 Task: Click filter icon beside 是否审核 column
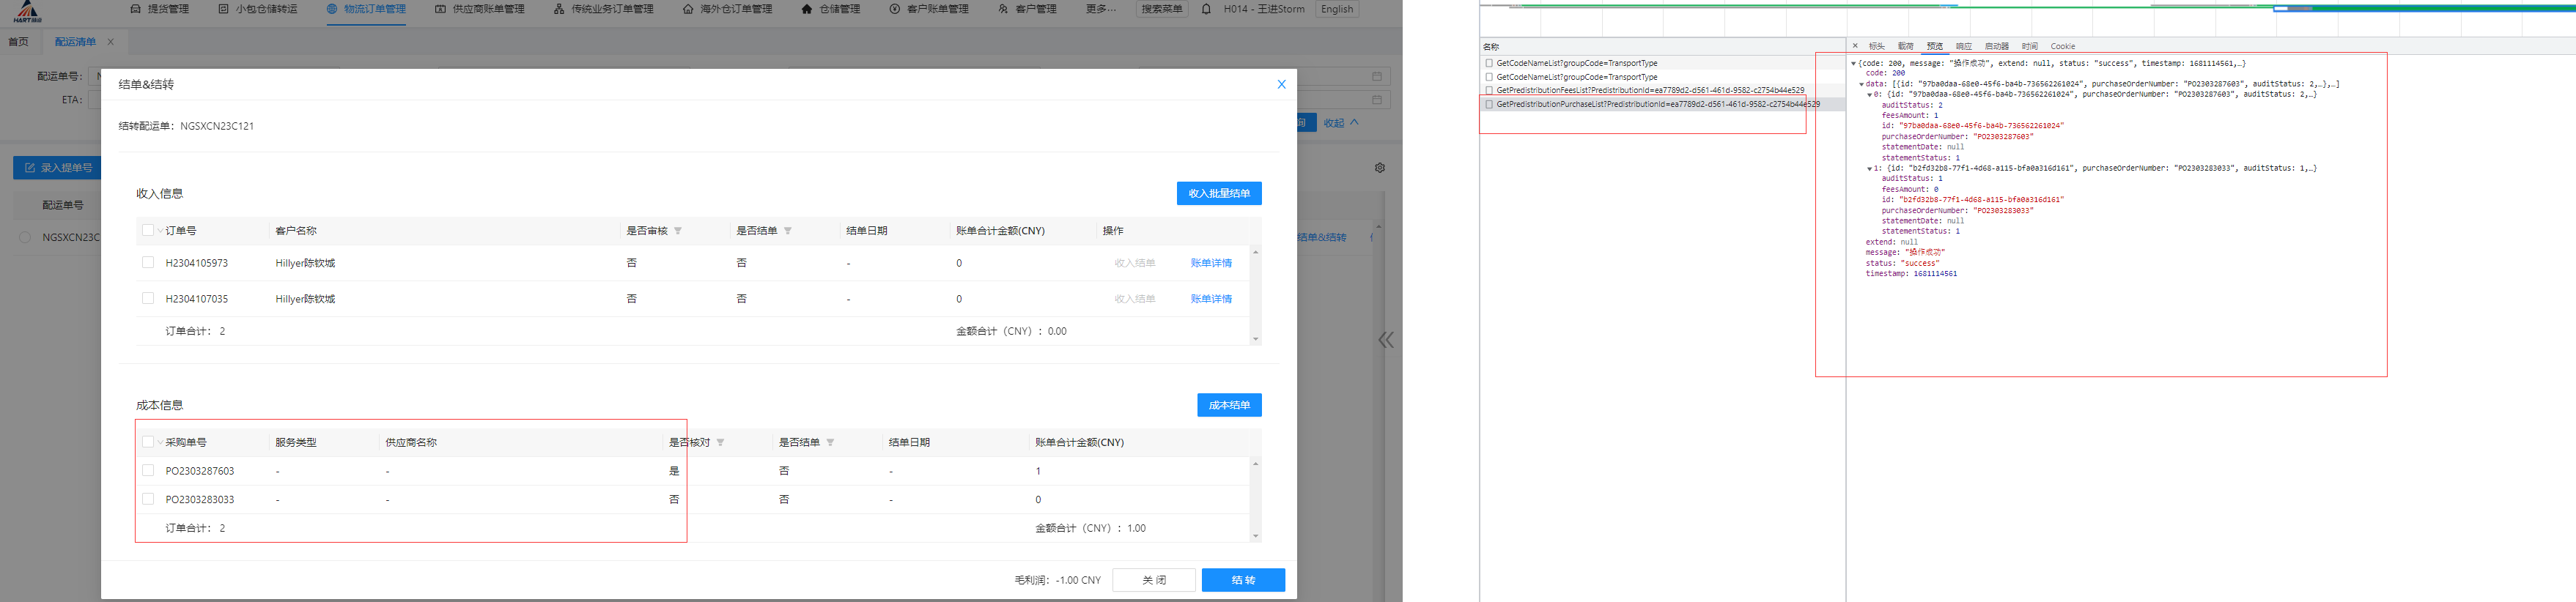tap(678, 231)
